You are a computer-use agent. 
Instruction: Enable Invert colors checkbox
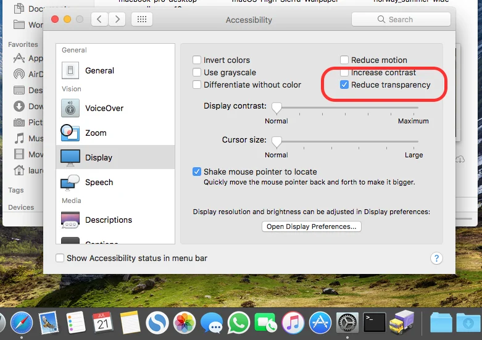(x=197, y=60)
